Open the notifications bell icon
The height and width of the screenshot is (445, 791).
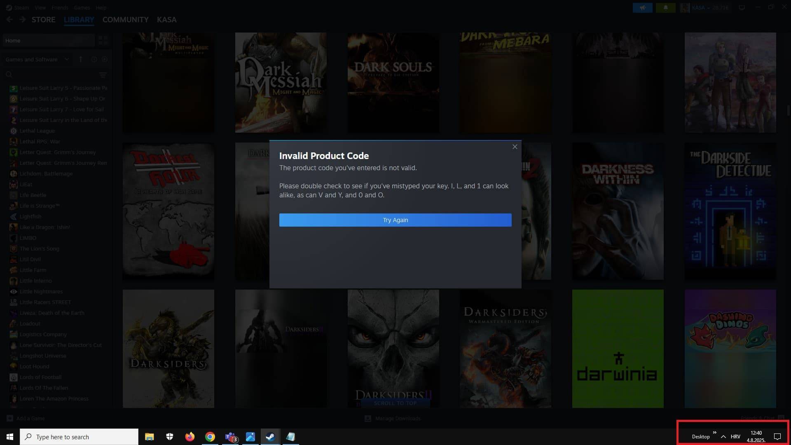tap(665, 8)
